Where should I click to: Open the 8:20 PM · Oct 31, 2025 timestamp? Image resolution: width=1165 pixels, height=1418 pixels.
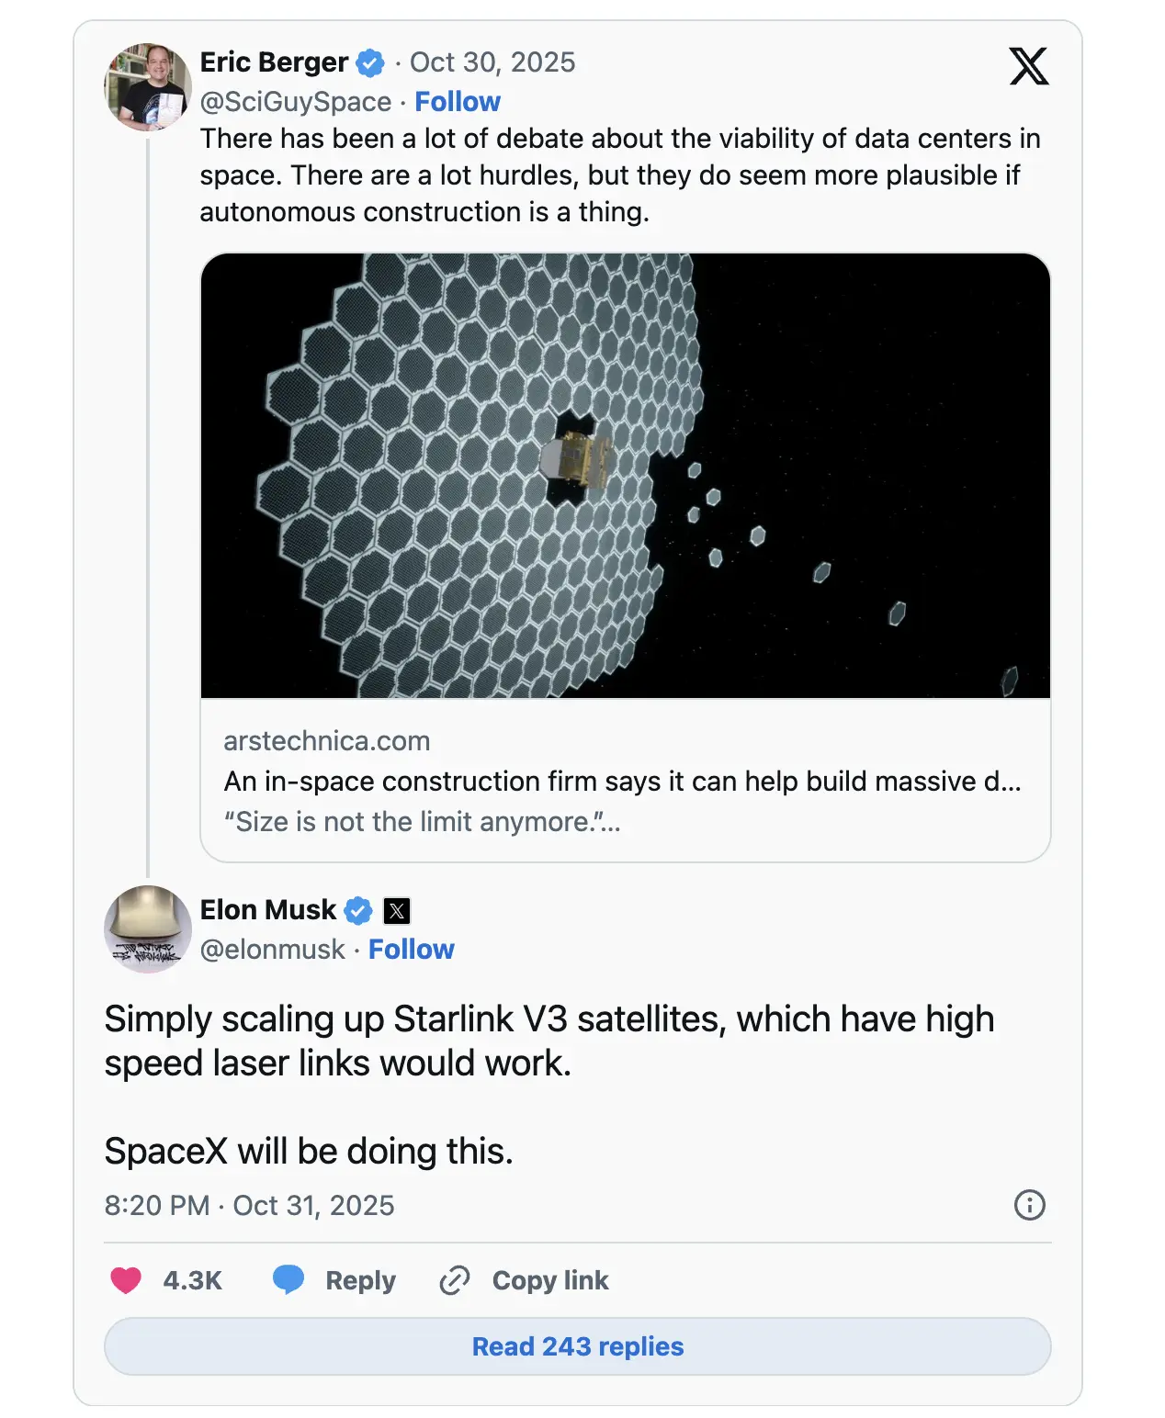(249, 1205)
